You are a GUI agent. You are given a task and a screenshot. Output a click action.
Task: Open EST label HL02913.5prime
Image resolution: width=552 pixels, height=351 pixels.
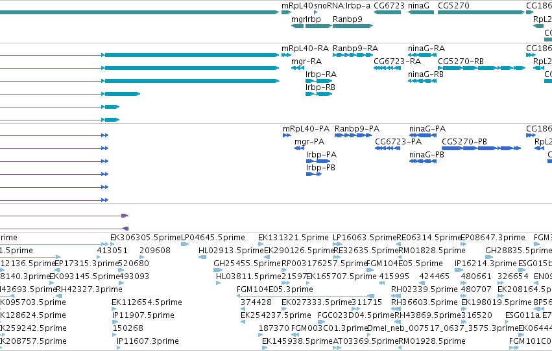pyautogui.click(x=231, y=251)
